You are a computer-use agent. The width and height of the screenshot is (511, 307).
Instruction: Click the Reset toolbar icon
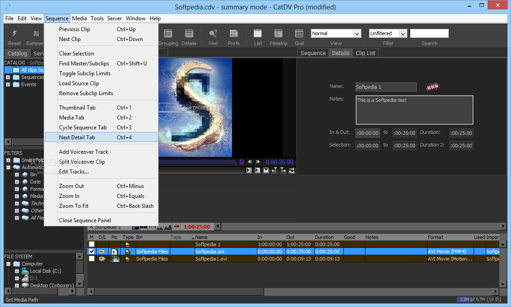tap(14, 33)
